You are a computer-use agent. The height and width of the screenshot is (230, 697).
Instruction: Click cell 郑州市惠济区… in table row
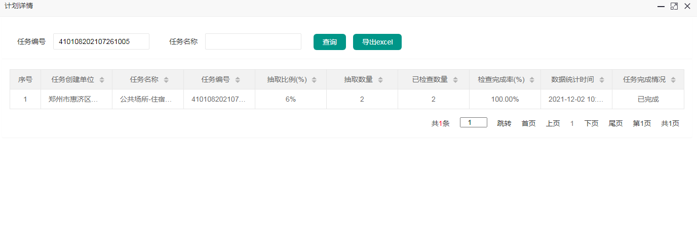click(x=76, y=99)
